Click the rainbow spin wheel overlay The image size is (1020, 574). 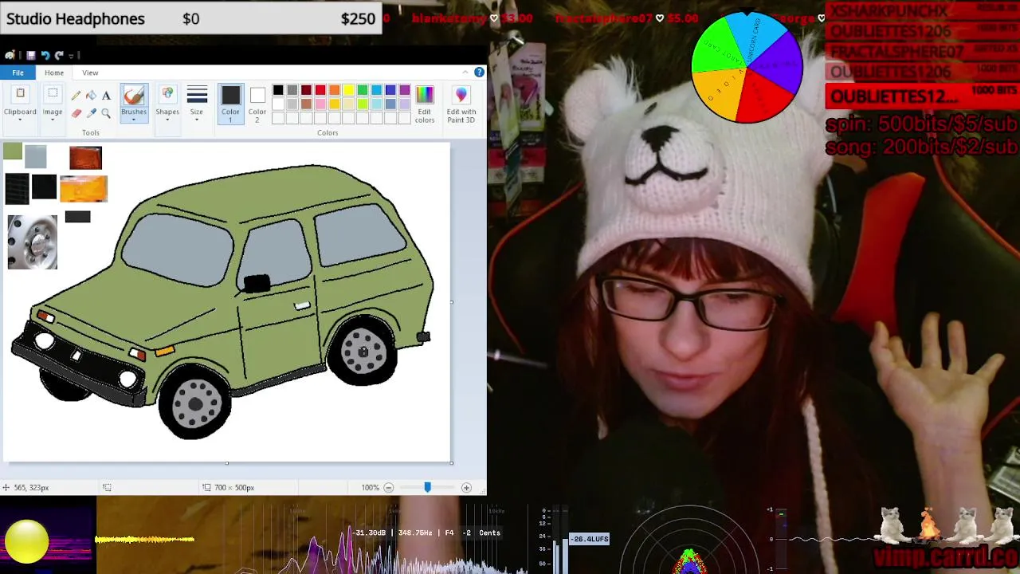(747, 67)
